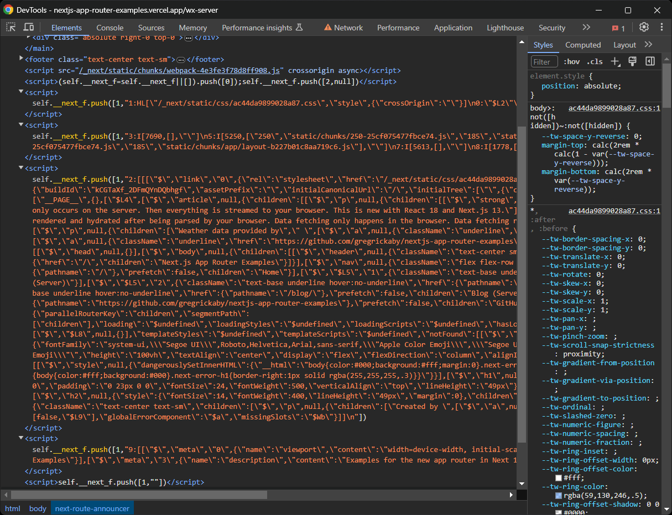
Task: Collapse the expanded footer element
Action: tap(20, 59)
